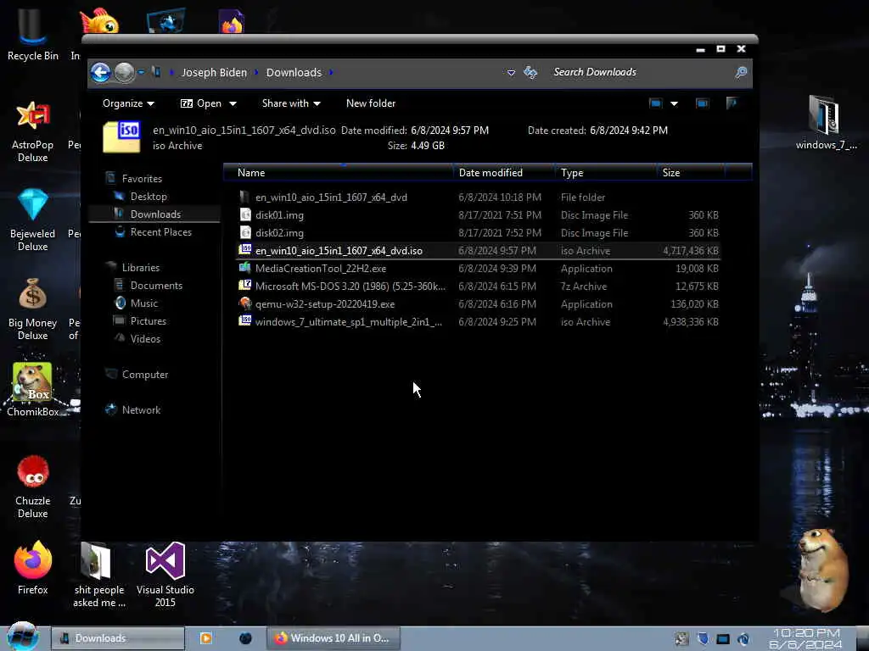This screenshot has height=651, width=869.
Task: Toggle the preview pane
Action: (702, 103)
